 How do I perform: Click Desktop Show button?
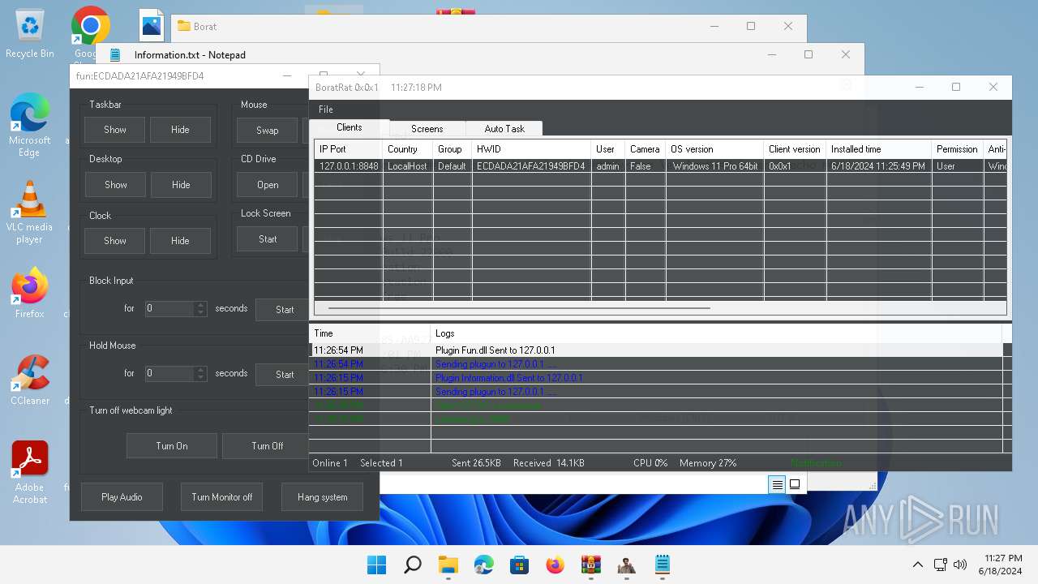[x=115, y=185]
